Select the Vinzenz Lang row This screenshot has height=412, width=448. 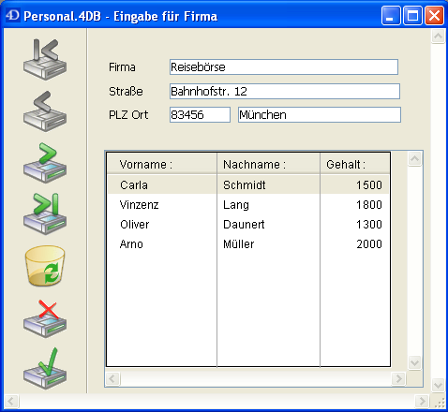tap(248, 205)
